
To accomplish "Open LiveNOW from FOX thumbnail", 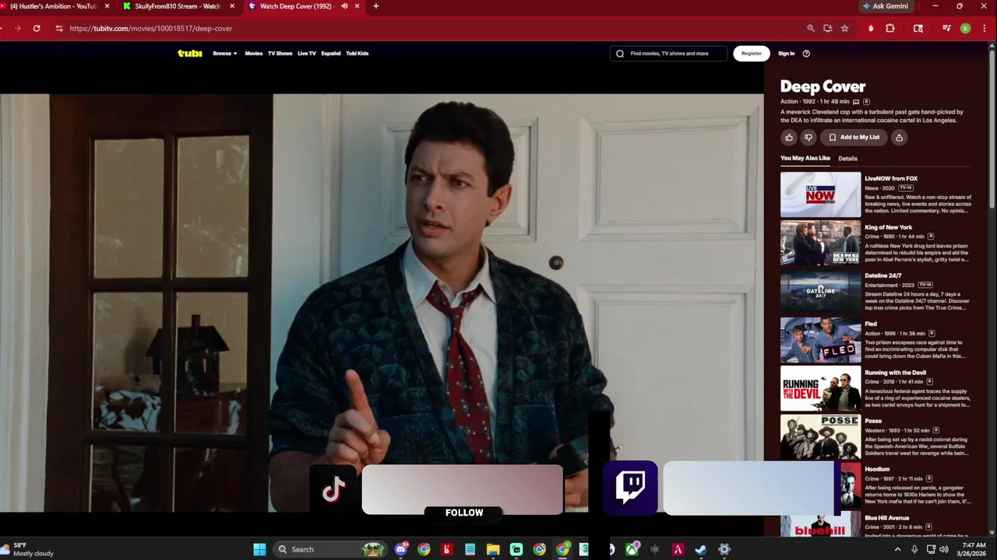I will point(820,194).
